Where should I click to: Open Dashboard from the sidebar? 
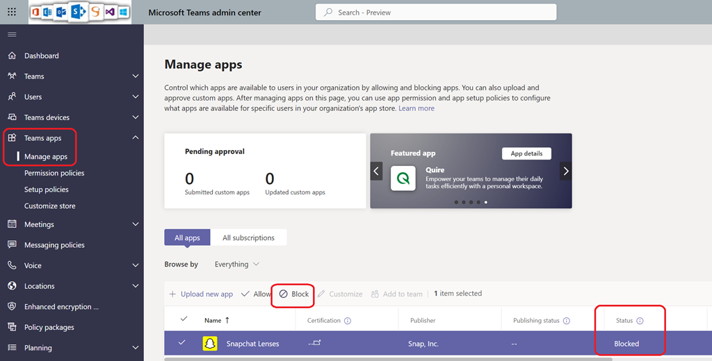[41, 56]
